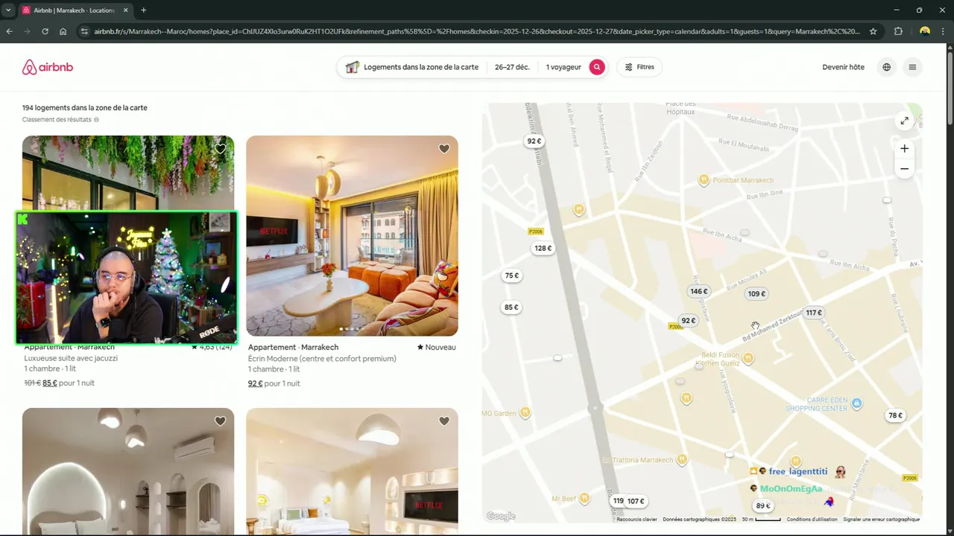954x536 pixels.
Task: Click the Carré Eden Shopping Center pin
Action: tap(857, 403)
